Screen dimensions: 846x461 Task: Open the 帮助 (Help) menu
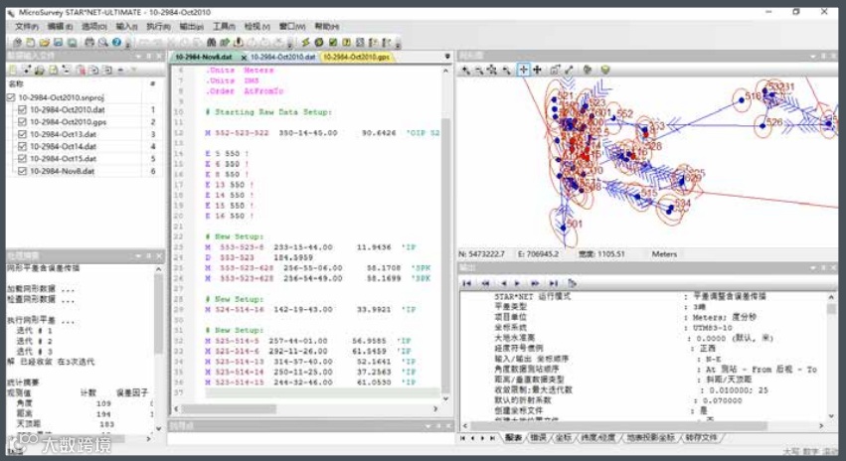[326, 27]
